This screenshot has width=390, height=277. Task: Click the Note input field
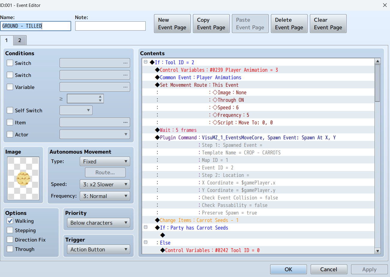click(110, 26)
